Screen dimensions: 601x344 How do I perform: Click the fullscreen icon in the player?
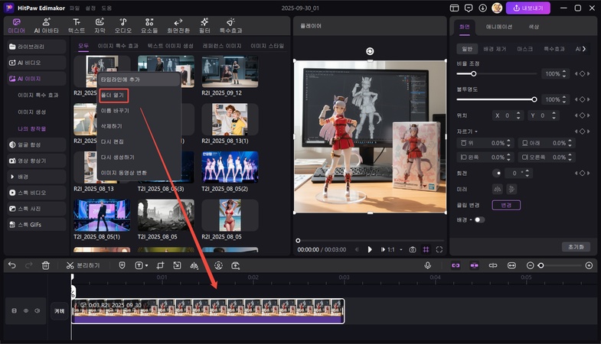click(439, 249)
